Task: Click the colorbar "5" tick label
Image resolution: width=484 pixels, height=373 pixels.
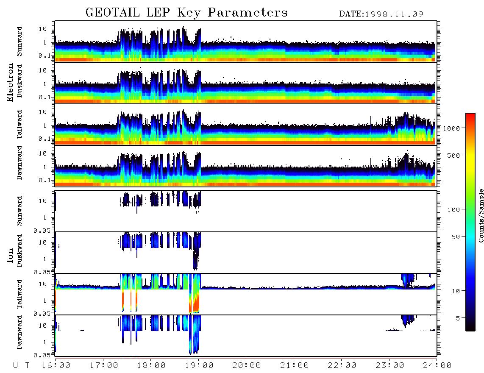Action: click(458, 318)
